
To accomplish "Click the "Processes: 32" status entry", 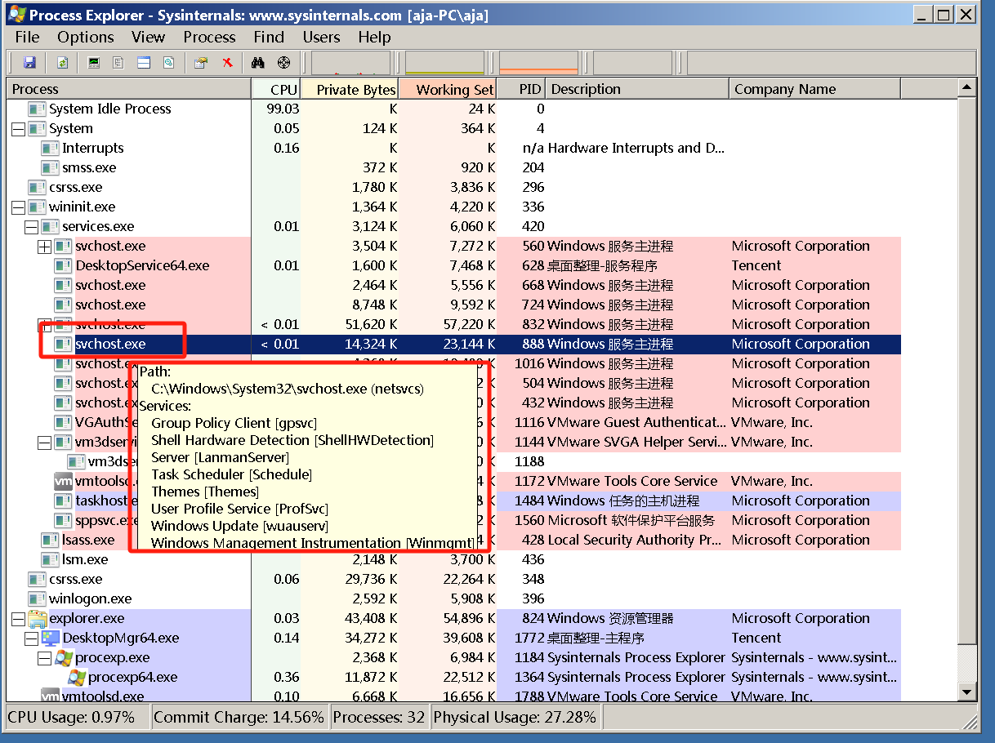I will coord(378,717).
